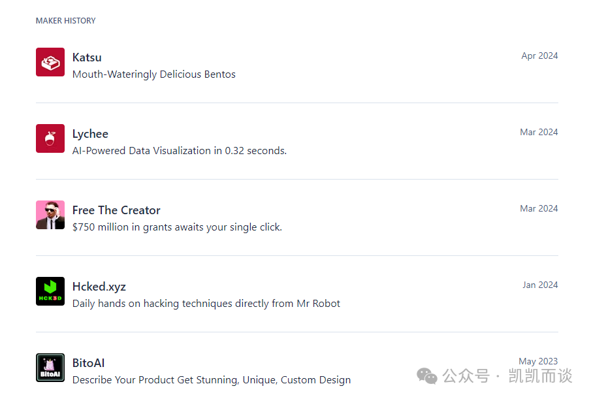Click the 'Mar 2024' date for Free The Creator
This screenshot has height=399, width=591.
(539, 209)
